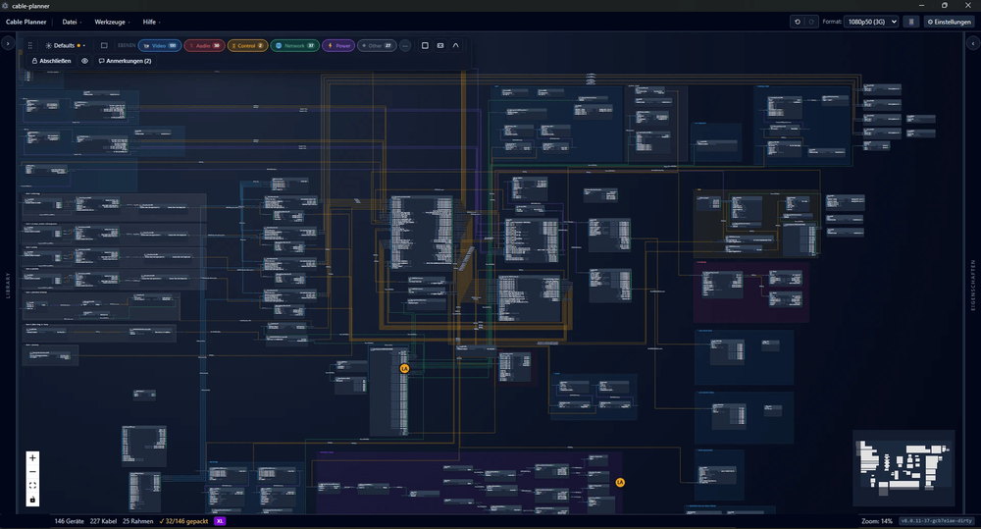The image size is (981, 529).
Task: Click the boxed X icon in toolbar
Action: coord(440,46)
